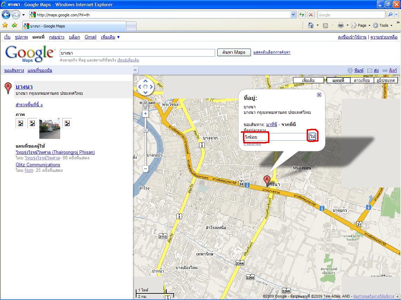Screen dimensions: 401x300
Task: Open the เว็บ link
Action: coord(7,37)
